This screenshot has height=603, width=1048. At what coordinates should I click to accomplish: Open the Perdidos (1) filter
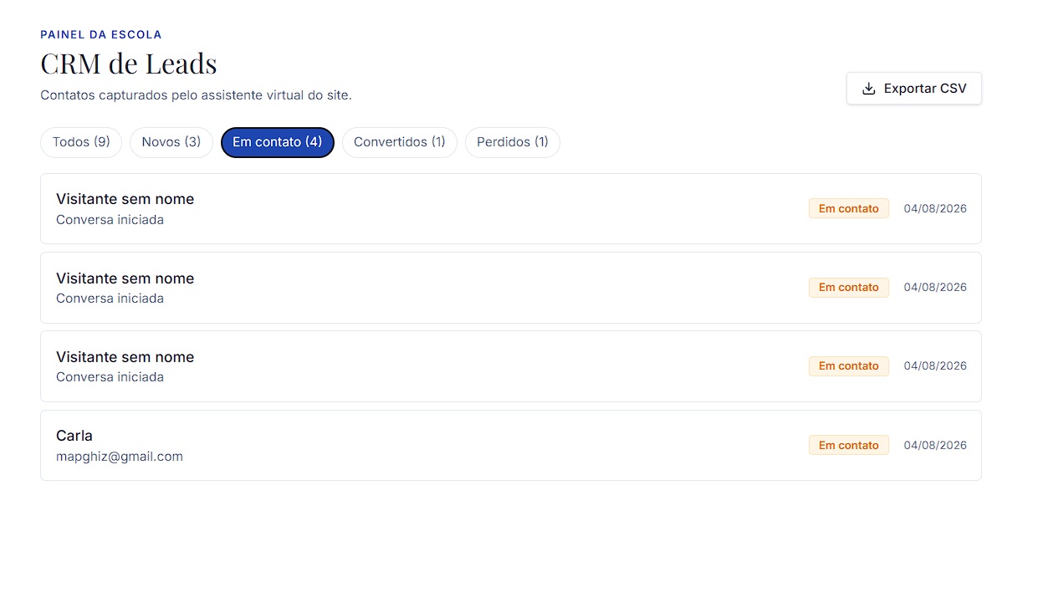pos(513,142)
